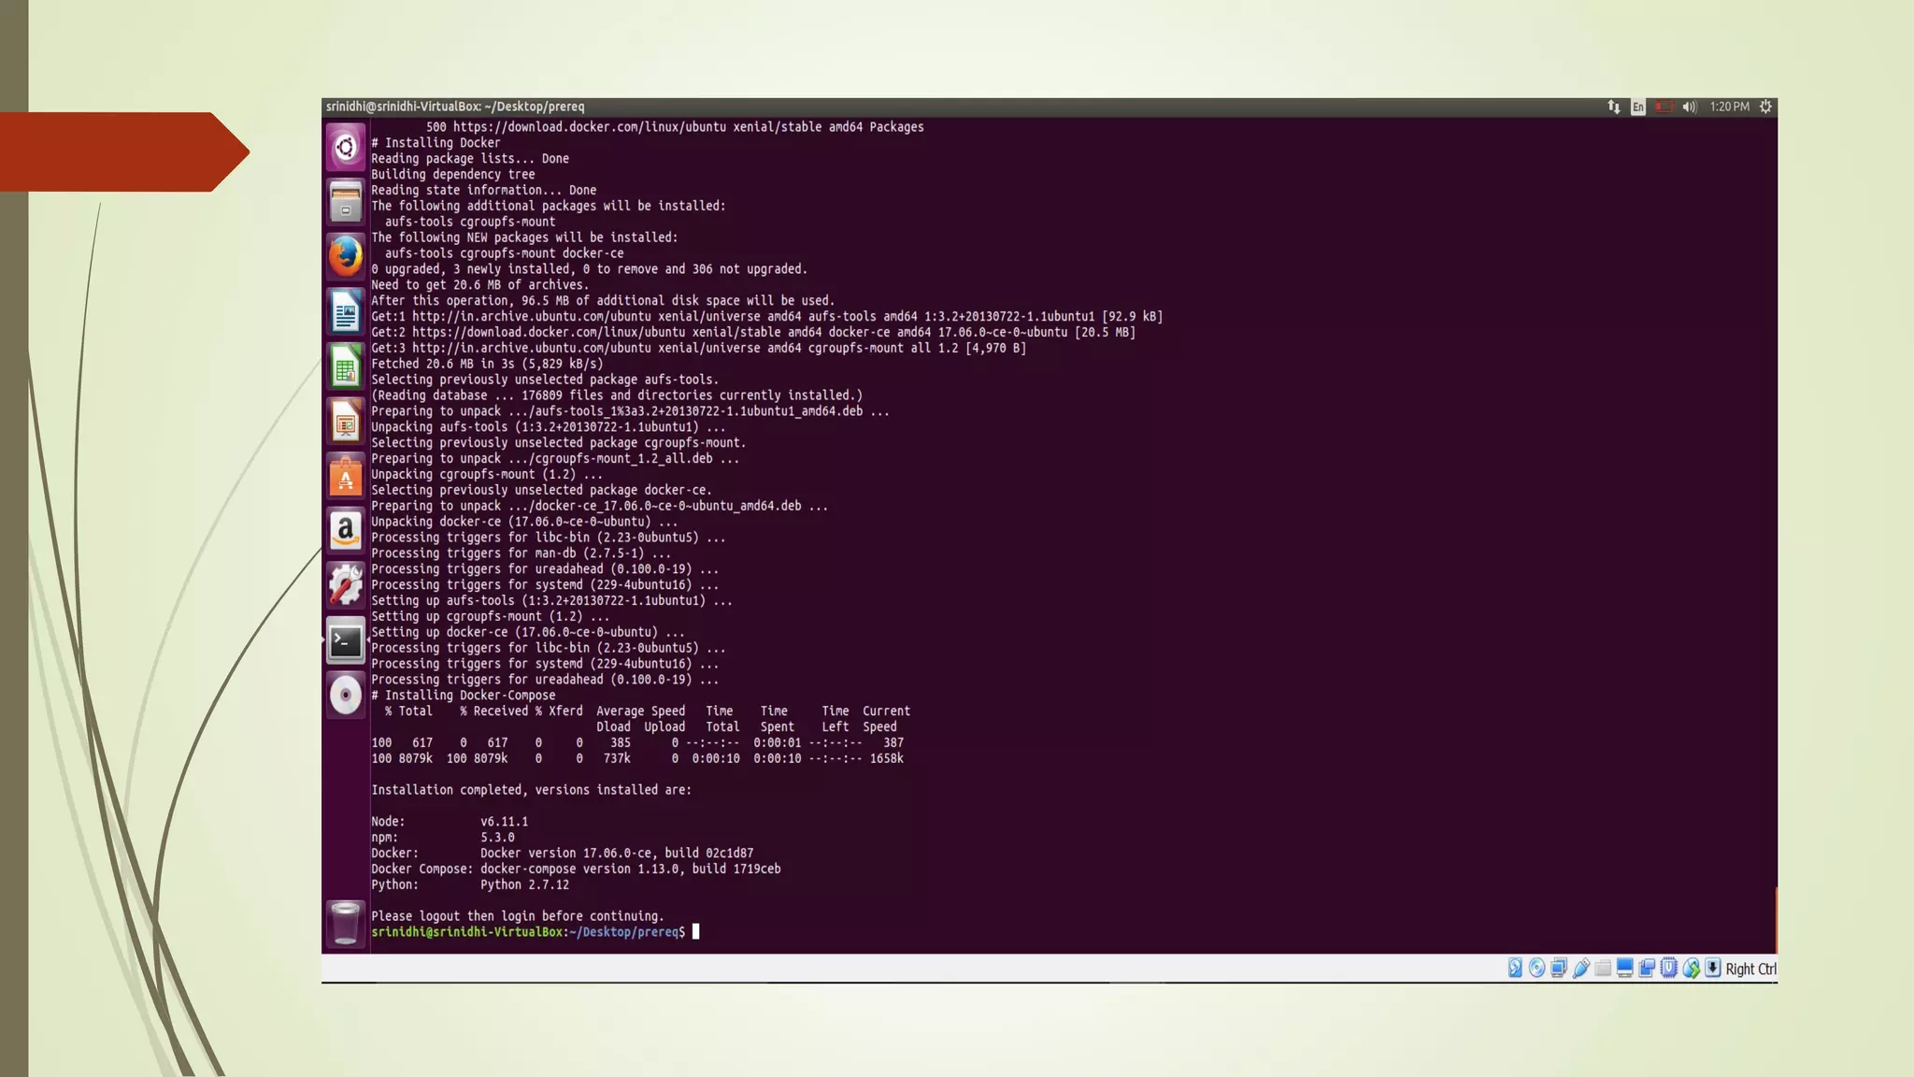Open the sound volume indicator menu

click(x=1689, y=108)
